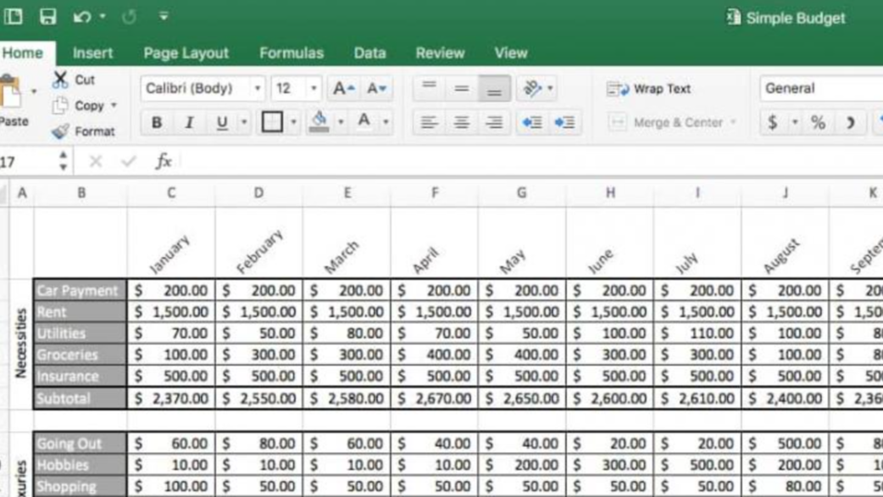Click the Fill Color paint bucket

319,121
